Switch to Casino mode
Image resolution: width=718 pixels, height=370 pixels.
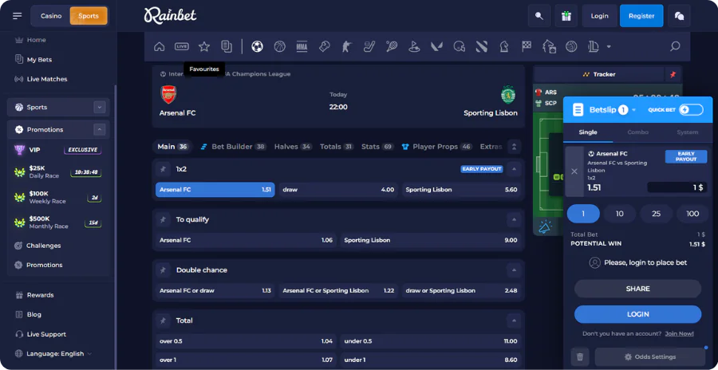[51, 16]
